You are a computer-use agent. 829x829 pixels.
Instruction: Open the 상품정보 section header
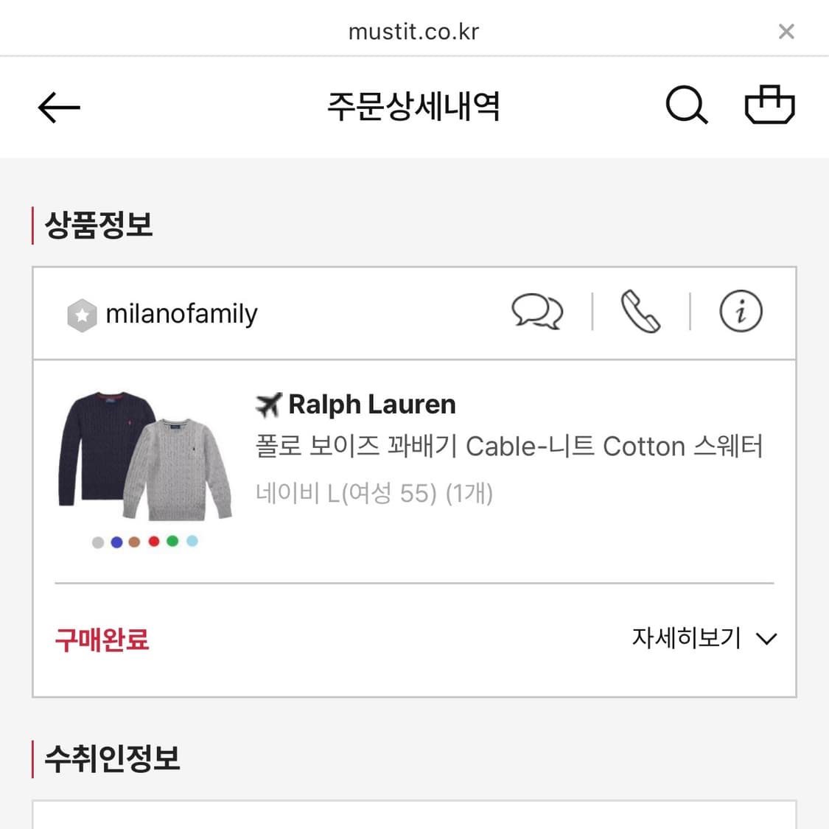coord(99,225)
